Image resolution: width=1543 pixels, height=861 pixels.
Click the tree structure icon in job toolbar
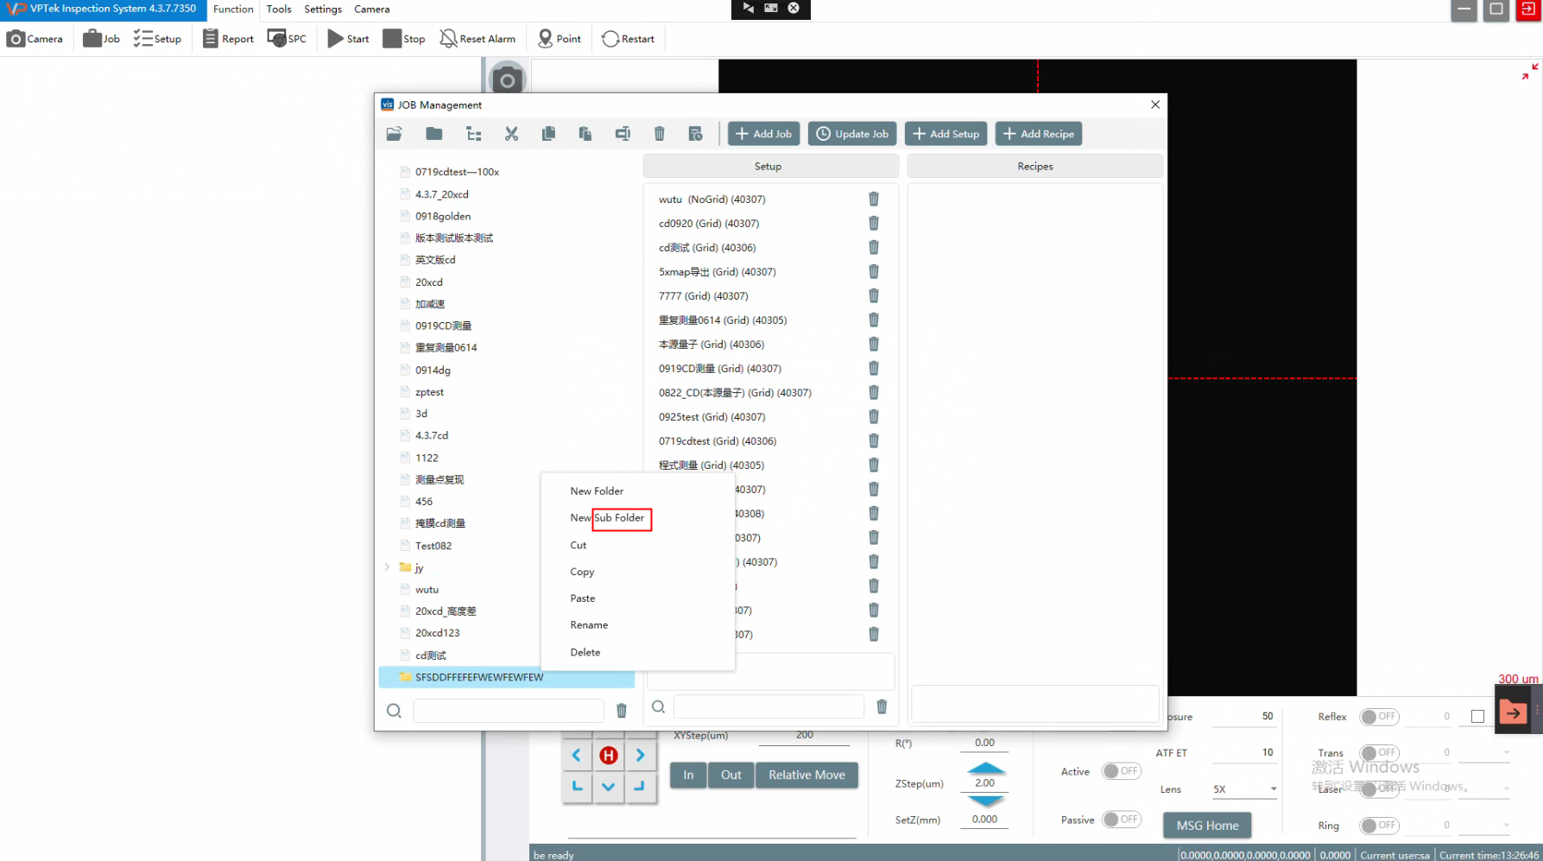click(x=473, y=134)
